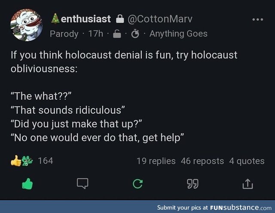View the 46 reposts list
Screen dimensions: 275x213
[x=202, y=161]
